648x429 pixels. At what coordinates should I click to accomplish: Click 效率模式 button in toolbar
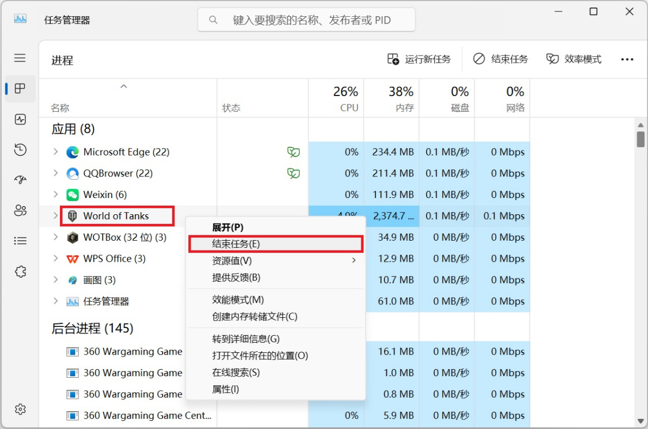573,59
